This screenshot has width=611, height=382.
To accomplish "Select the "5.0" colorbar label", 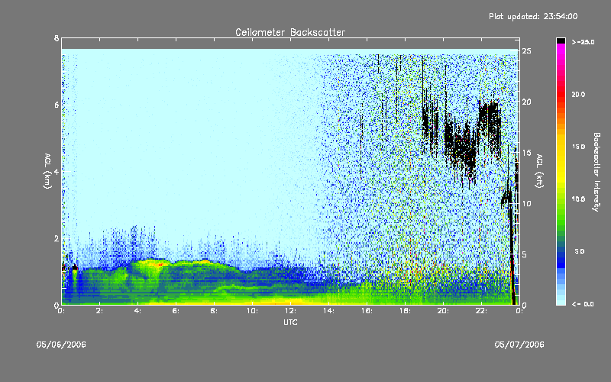I will (580, 251).
